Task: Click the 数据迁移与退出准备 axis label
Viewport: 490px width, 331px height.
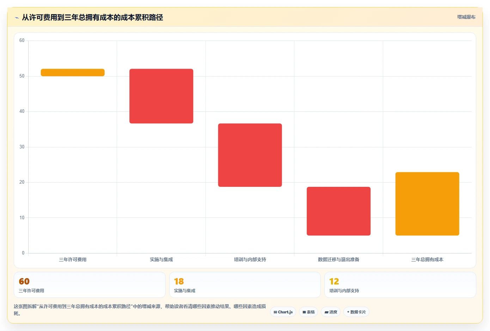Action: [x=338, y=259]
